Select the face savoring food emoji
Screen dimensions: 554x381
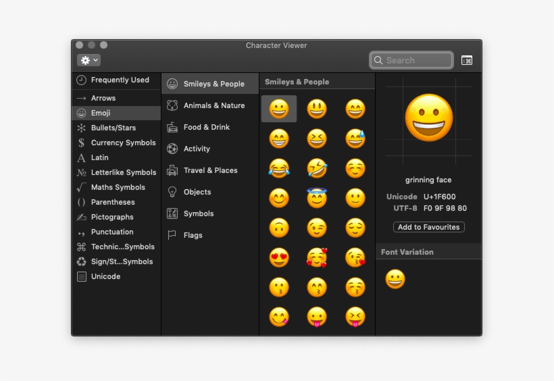pos(279,317)
